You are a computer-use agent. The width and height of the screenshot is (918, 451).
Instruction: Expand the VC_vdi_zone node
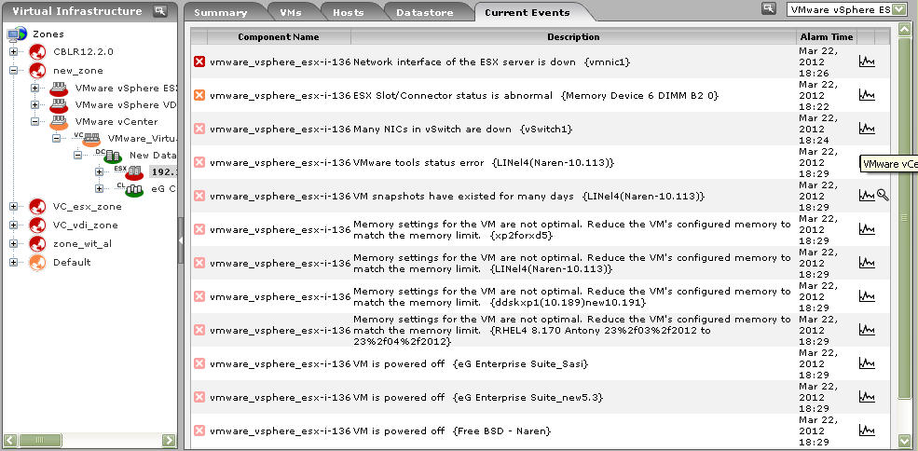pyautogui.click(x=13, y=225)
